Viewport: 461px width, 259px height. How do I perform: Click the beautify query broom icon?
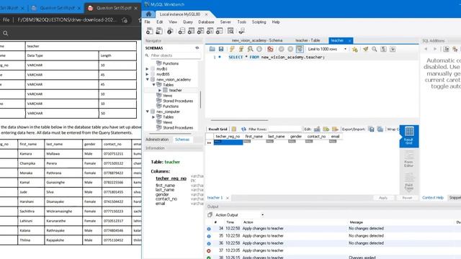coord(365,49)
